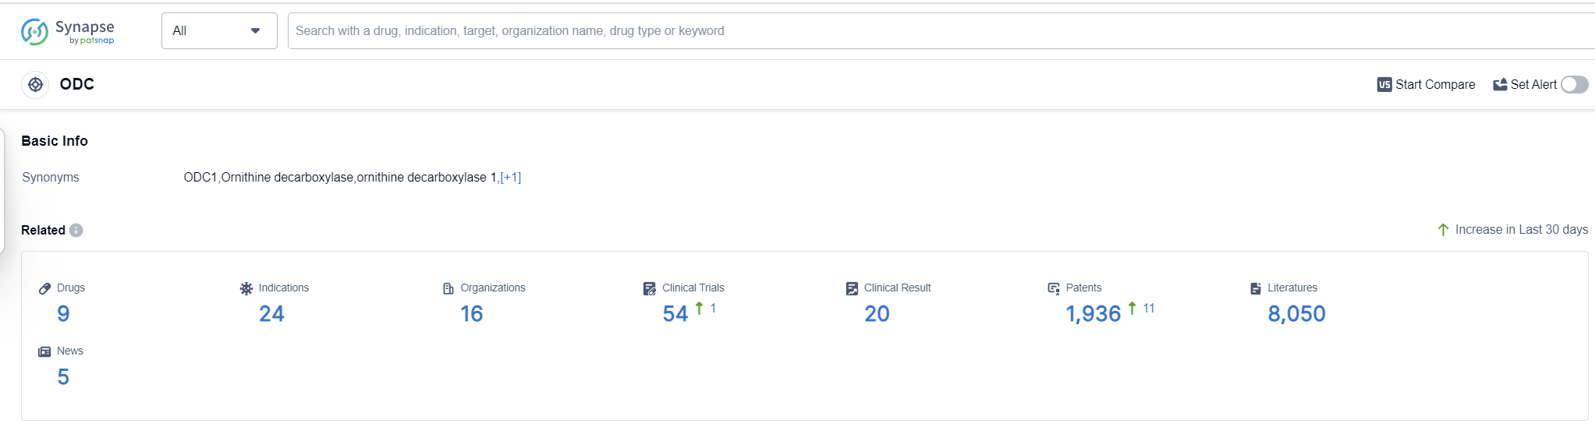Click the Clinical Trials icon
Screen dimensions: 1595x427
coord(649,288)
